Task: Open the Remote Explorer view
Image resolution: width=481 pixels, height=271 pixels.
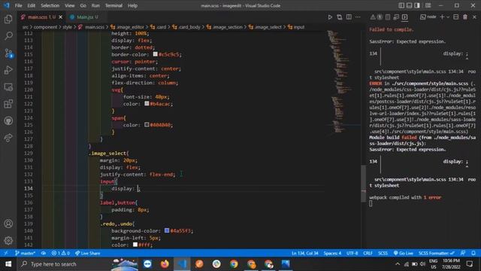Action: coord(8,87)
